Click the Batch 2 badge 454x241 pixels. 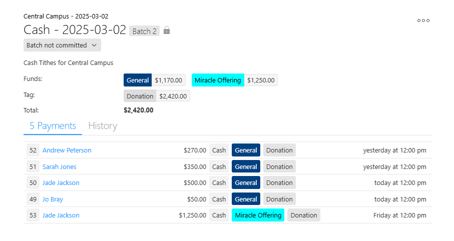tap(144, 31)
